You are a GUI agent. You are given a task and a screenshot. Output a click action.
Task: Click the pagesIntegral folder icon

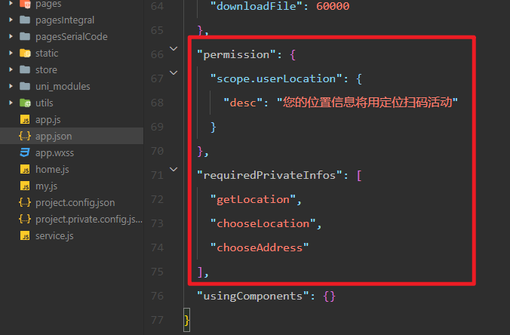coord(25,20)
